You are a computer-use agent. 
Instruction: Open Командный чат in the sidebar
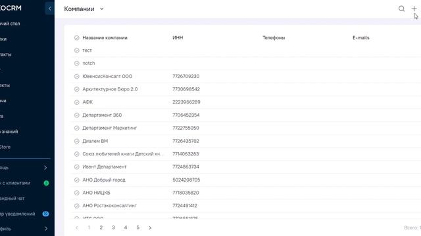point(12,199)
